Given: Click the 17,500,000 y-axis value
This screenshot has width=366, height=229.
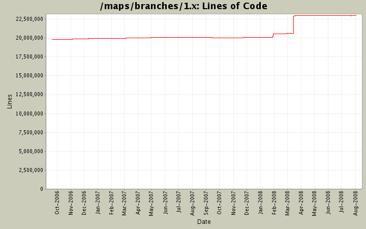Looking at the screenshot, I should pyautogui.click(x=29, y=57).
